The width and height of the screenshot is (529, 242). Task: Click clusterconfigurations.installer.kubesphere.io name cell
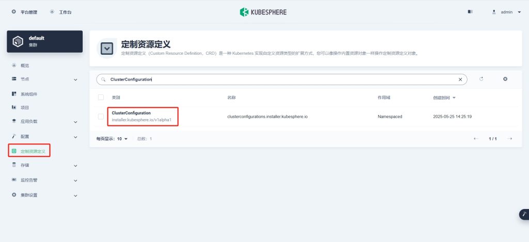(x=268, y=117)
